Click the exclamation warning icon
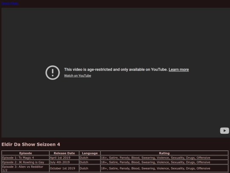 point(52,73)
